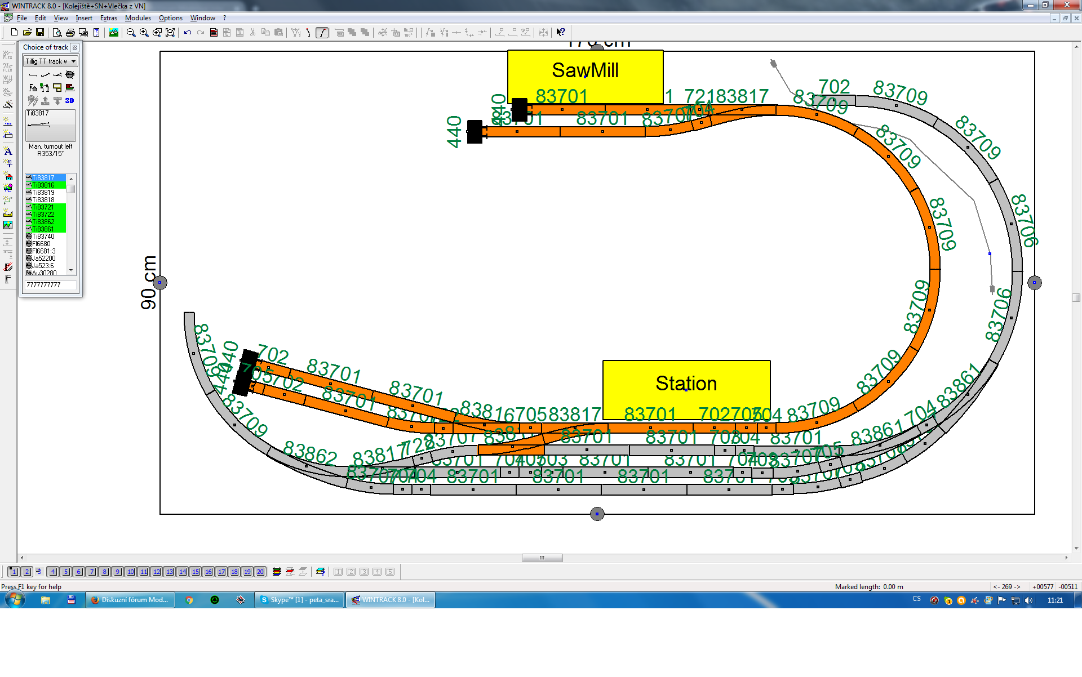The image size is (1082, 677).
Task: Select Ti83819 in track list
Action: click(x=43, y=192)
